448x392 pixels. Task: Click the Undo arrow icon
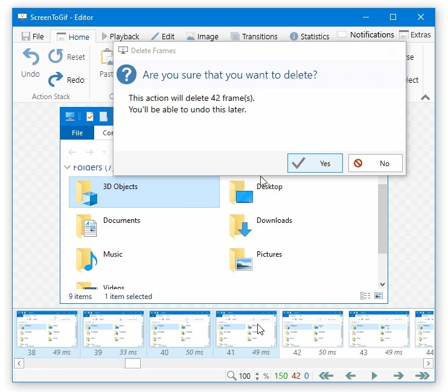point(31,57)
